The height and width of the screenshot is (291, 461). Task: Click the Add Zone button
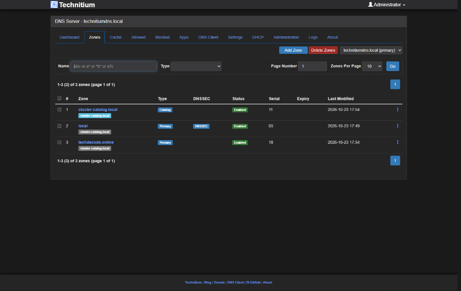point(293,50)
